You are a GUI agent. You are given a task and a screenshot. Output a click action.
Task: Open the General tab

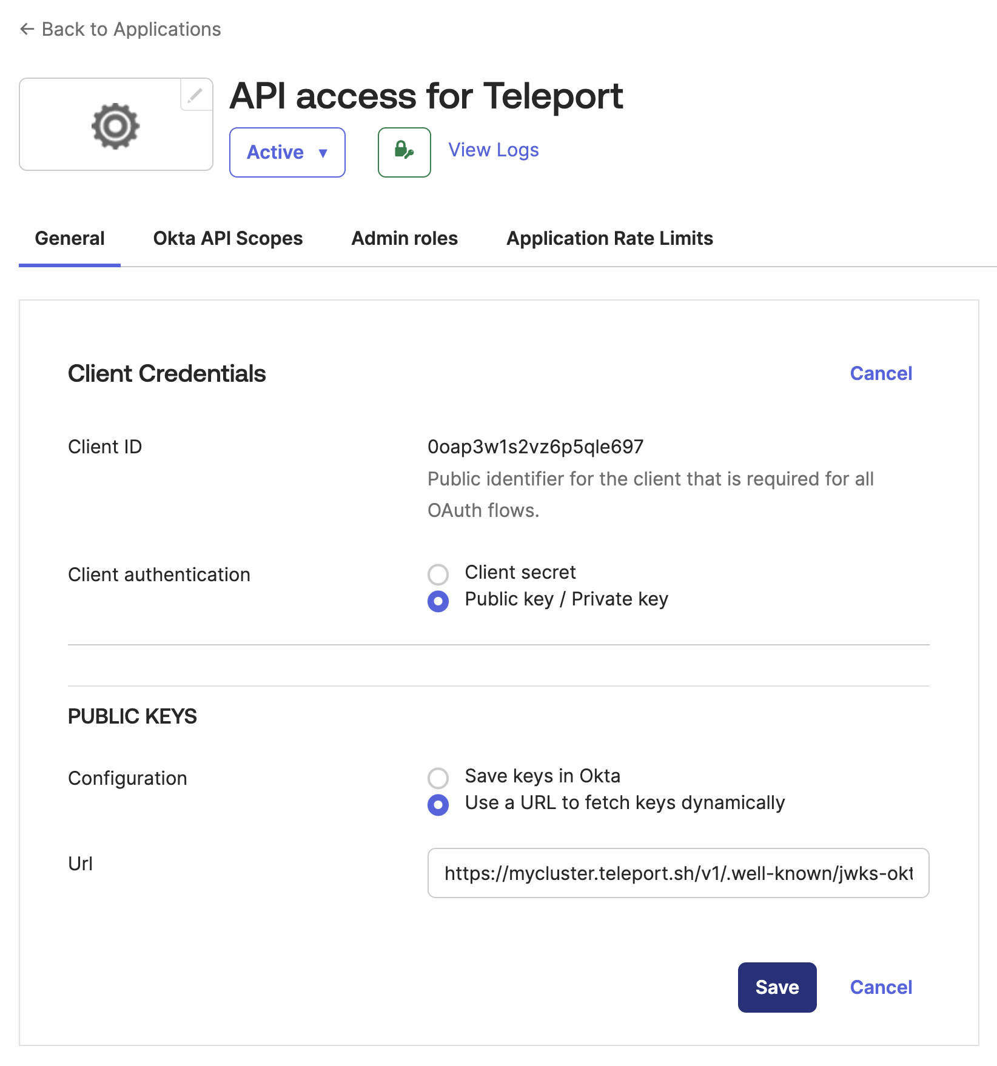(x=70, y=238)
